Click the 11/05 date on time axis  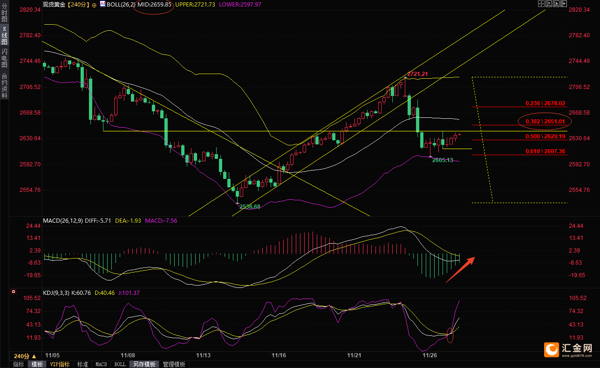click(52, 355)
